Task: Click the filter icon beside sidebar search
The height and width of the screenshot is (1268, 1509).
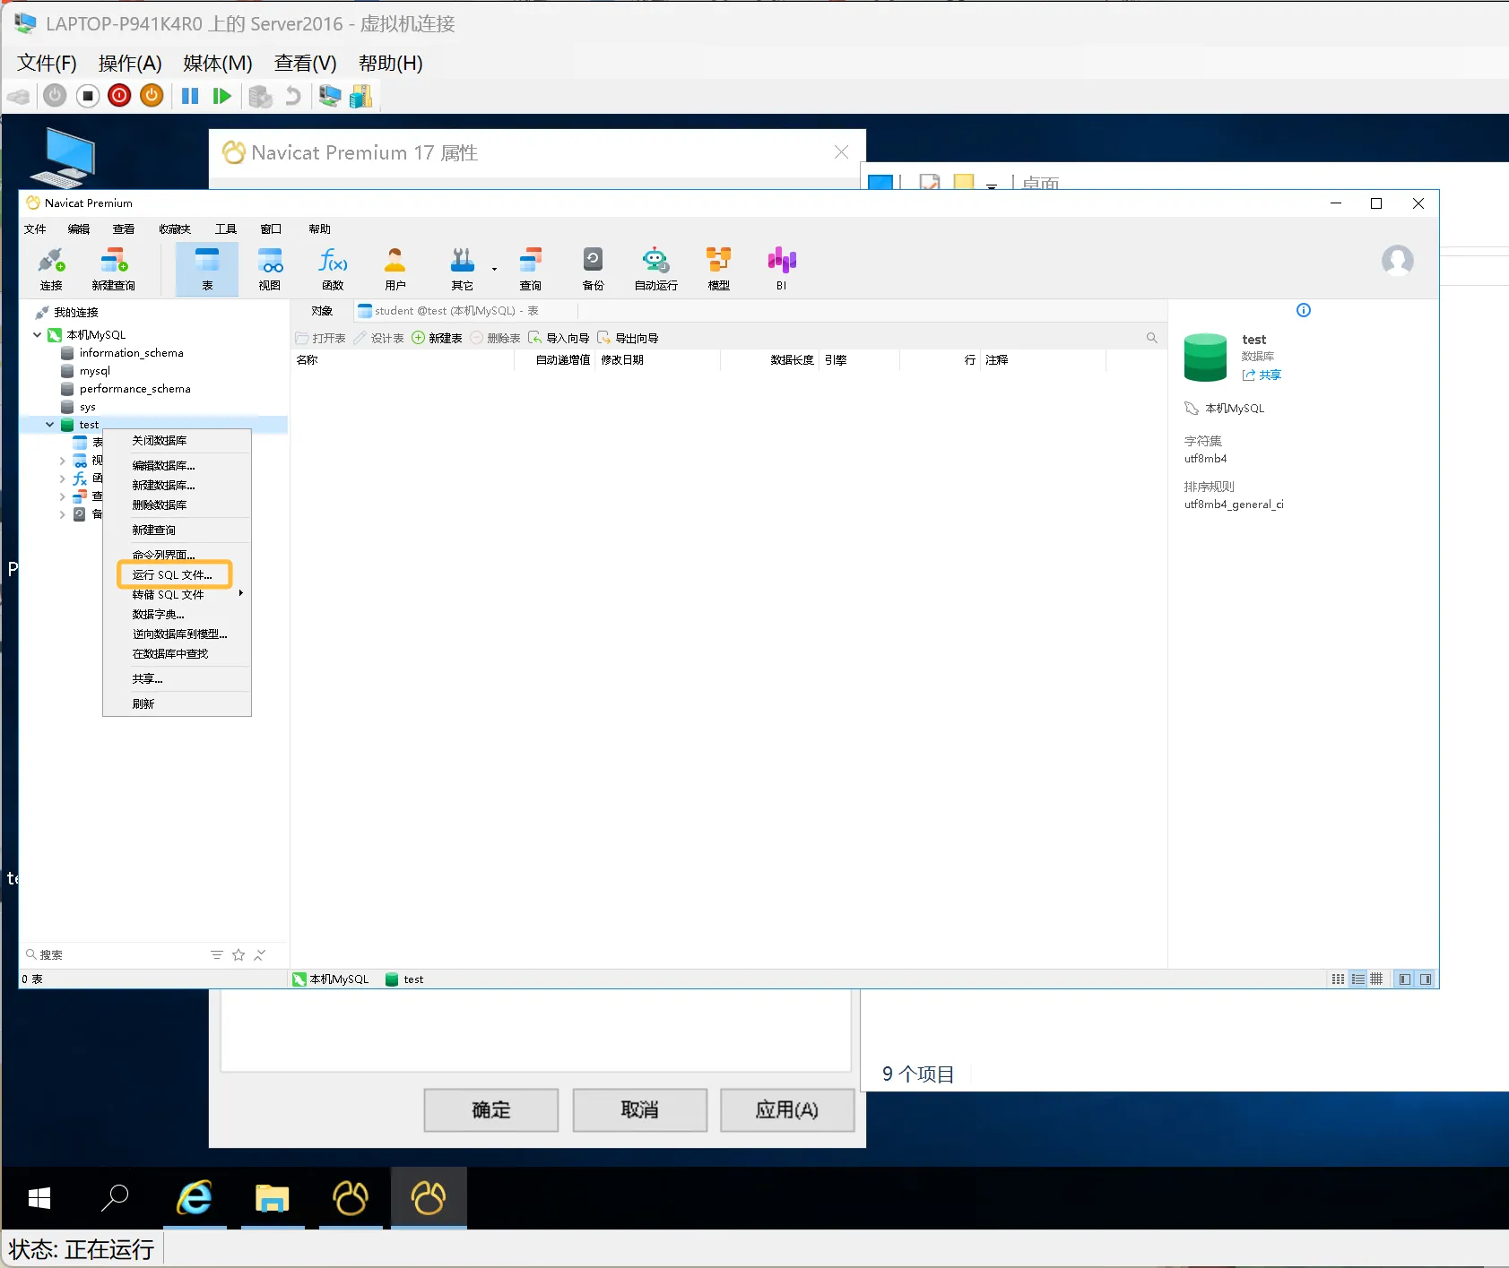Action: pos(217,955)
